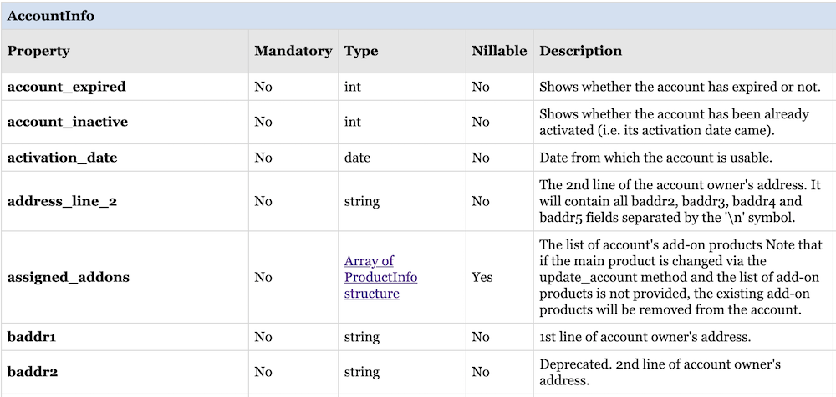Click the Property column header

click(x=38, y=51)
